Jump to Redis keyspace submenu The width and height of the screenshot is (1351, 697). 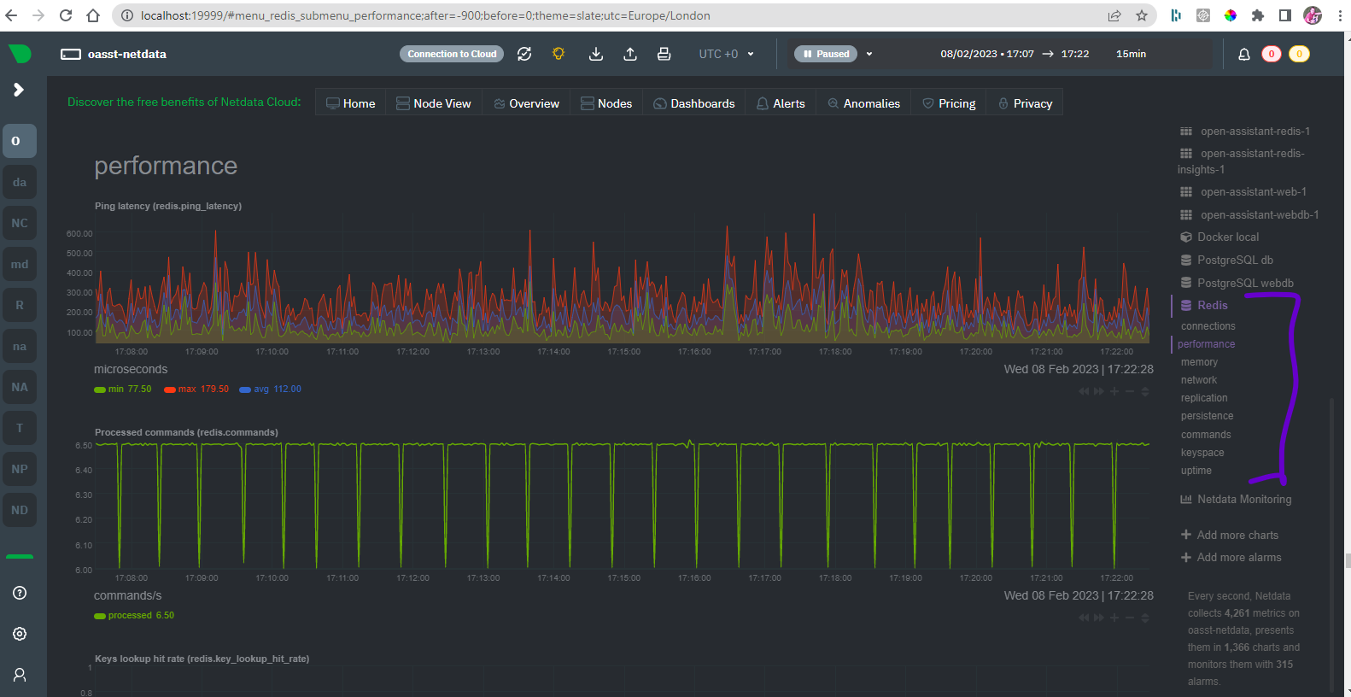click(x=1202, y=453)
